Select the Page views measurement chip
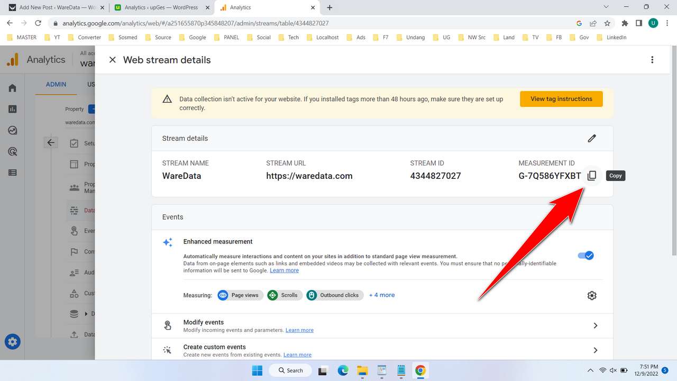Screen dimensions: 677x381 click(240, 295)
